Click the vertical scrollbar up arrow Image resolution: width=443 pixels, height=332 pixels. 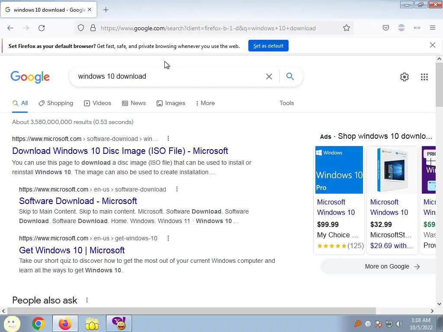coord(439,59)
